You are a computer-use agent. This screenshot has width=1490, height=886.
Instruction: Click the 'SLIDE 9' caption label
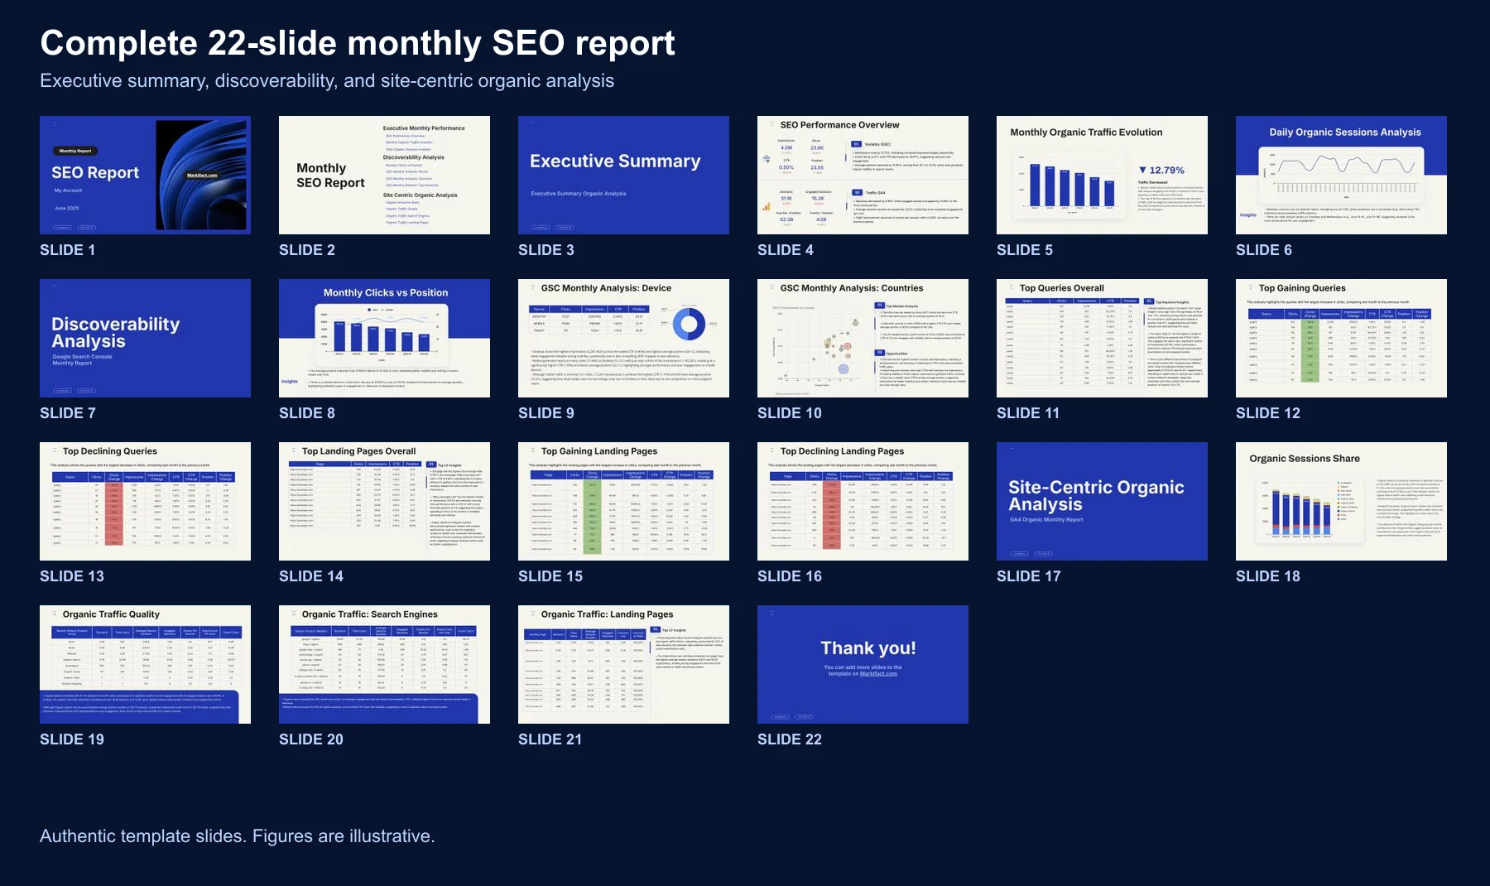pyautogui.click(x=546, y=413)
